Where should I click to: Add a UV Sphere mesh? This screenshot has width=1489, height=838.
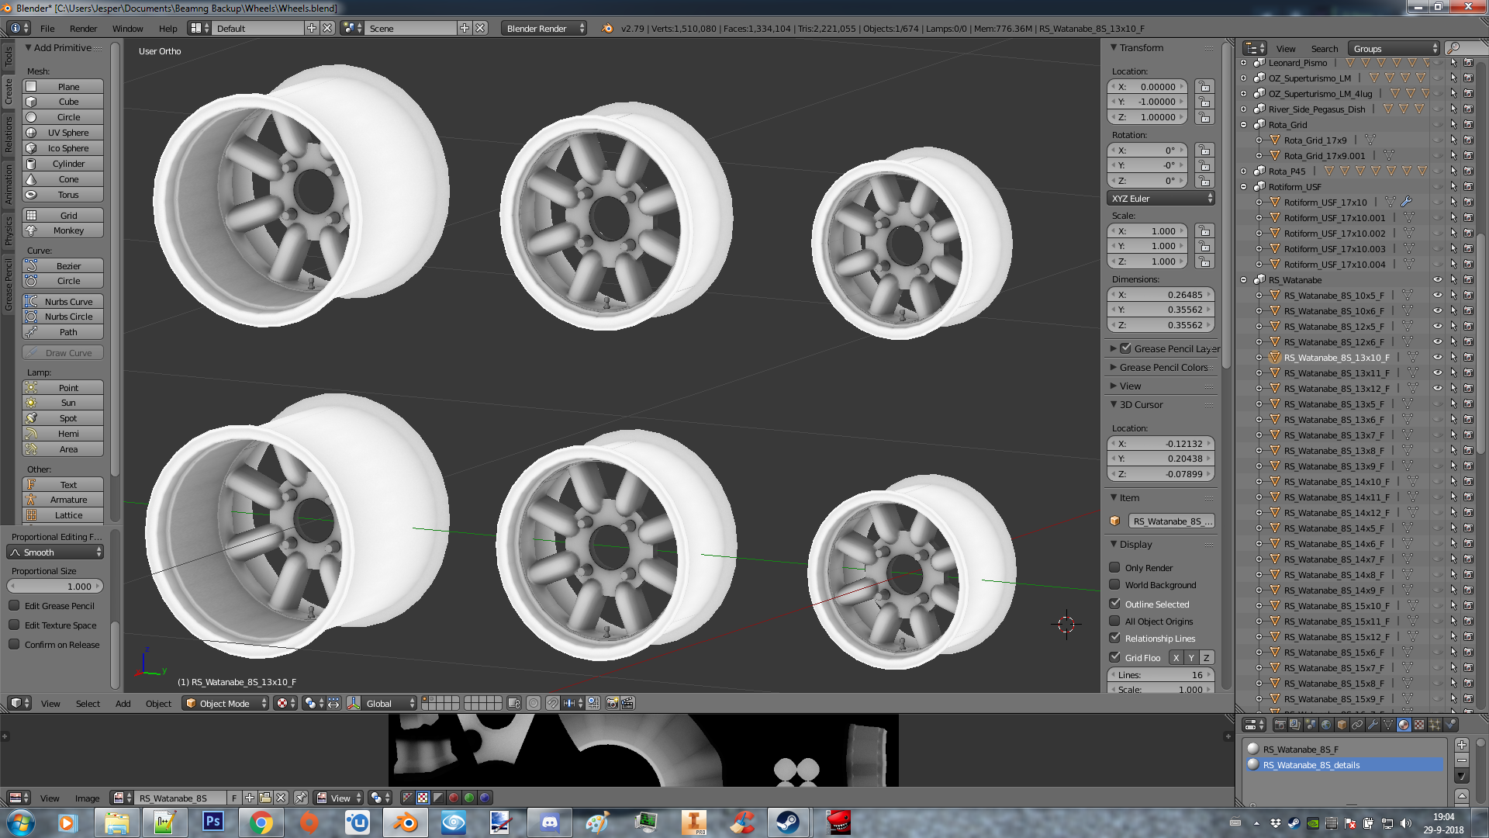[x=68, y=133]
